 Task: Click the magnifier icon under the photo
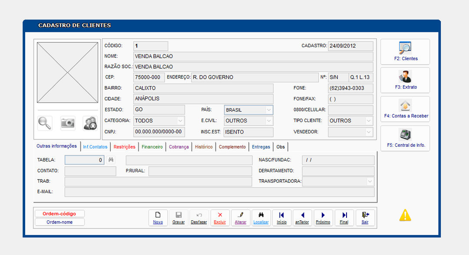pyautogui.click(x=45, y=123)
